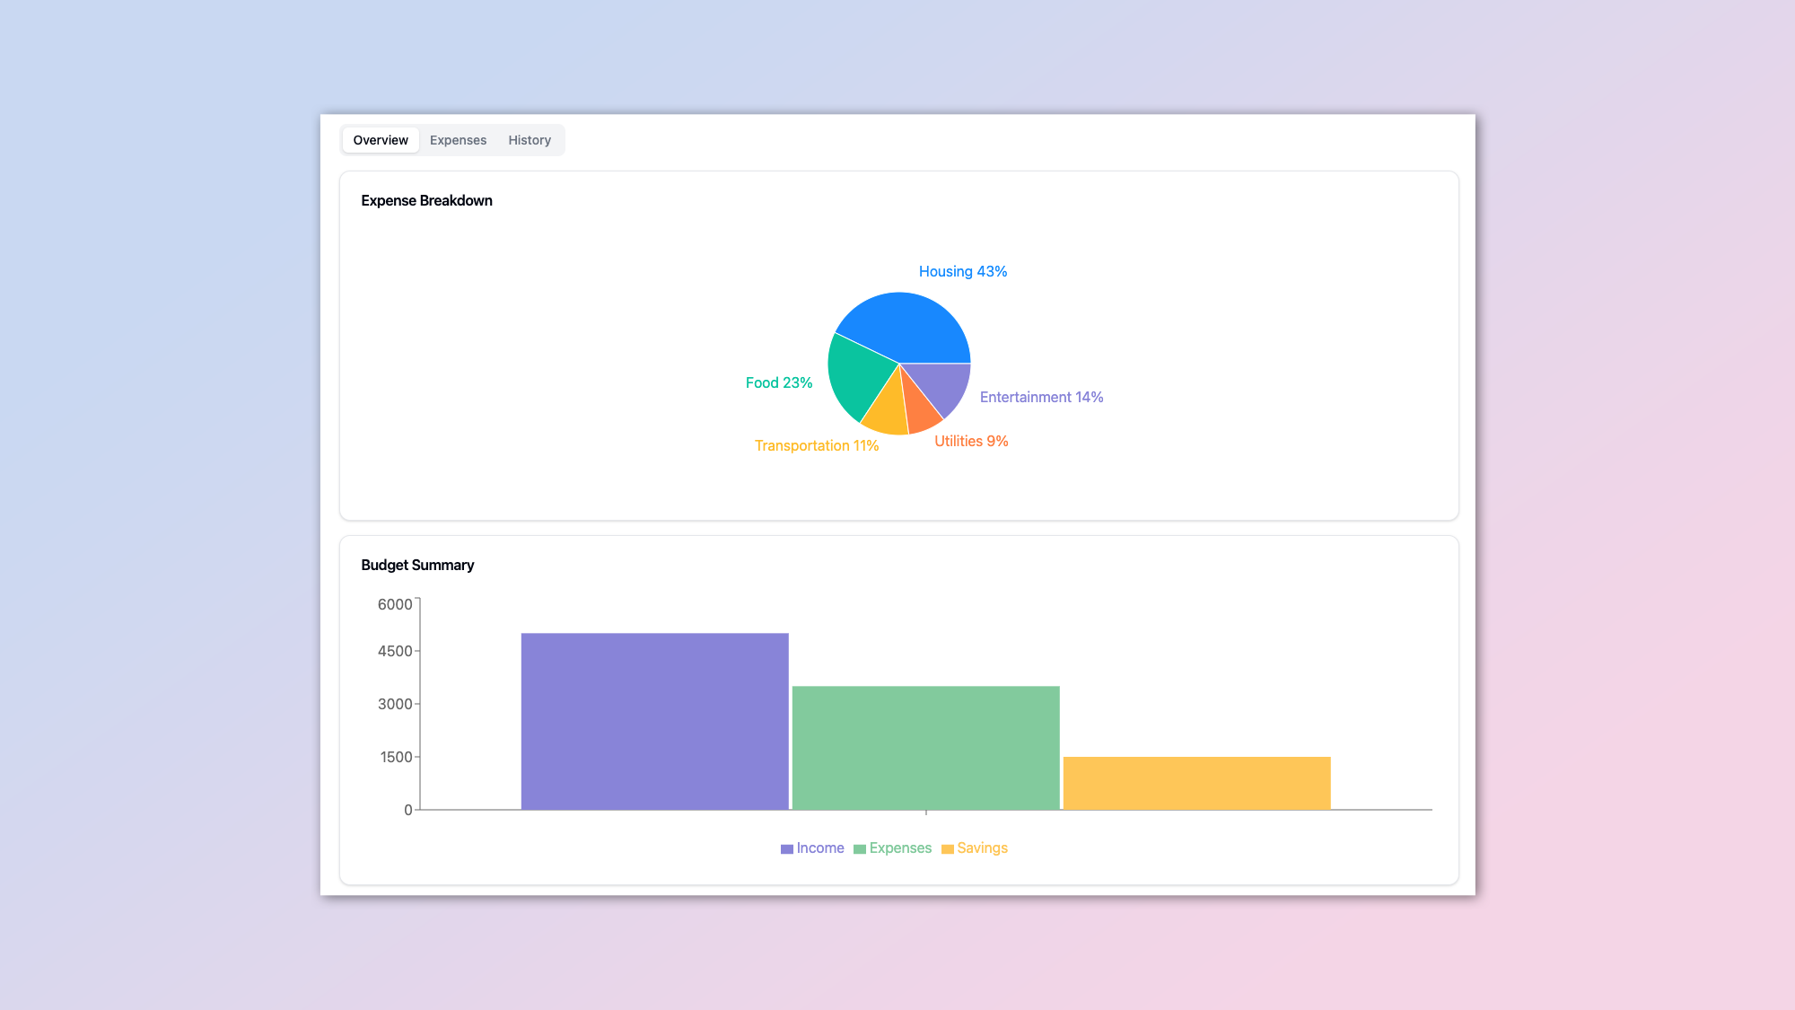Click the Transportation 11% label
Viewport: 1795px width, 1010px height.
[816, 445]
